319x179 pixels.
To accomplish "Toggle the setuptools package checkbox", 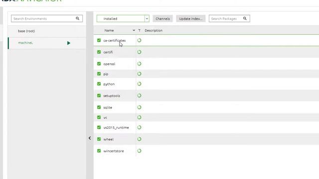I will (x=99, y=95).
